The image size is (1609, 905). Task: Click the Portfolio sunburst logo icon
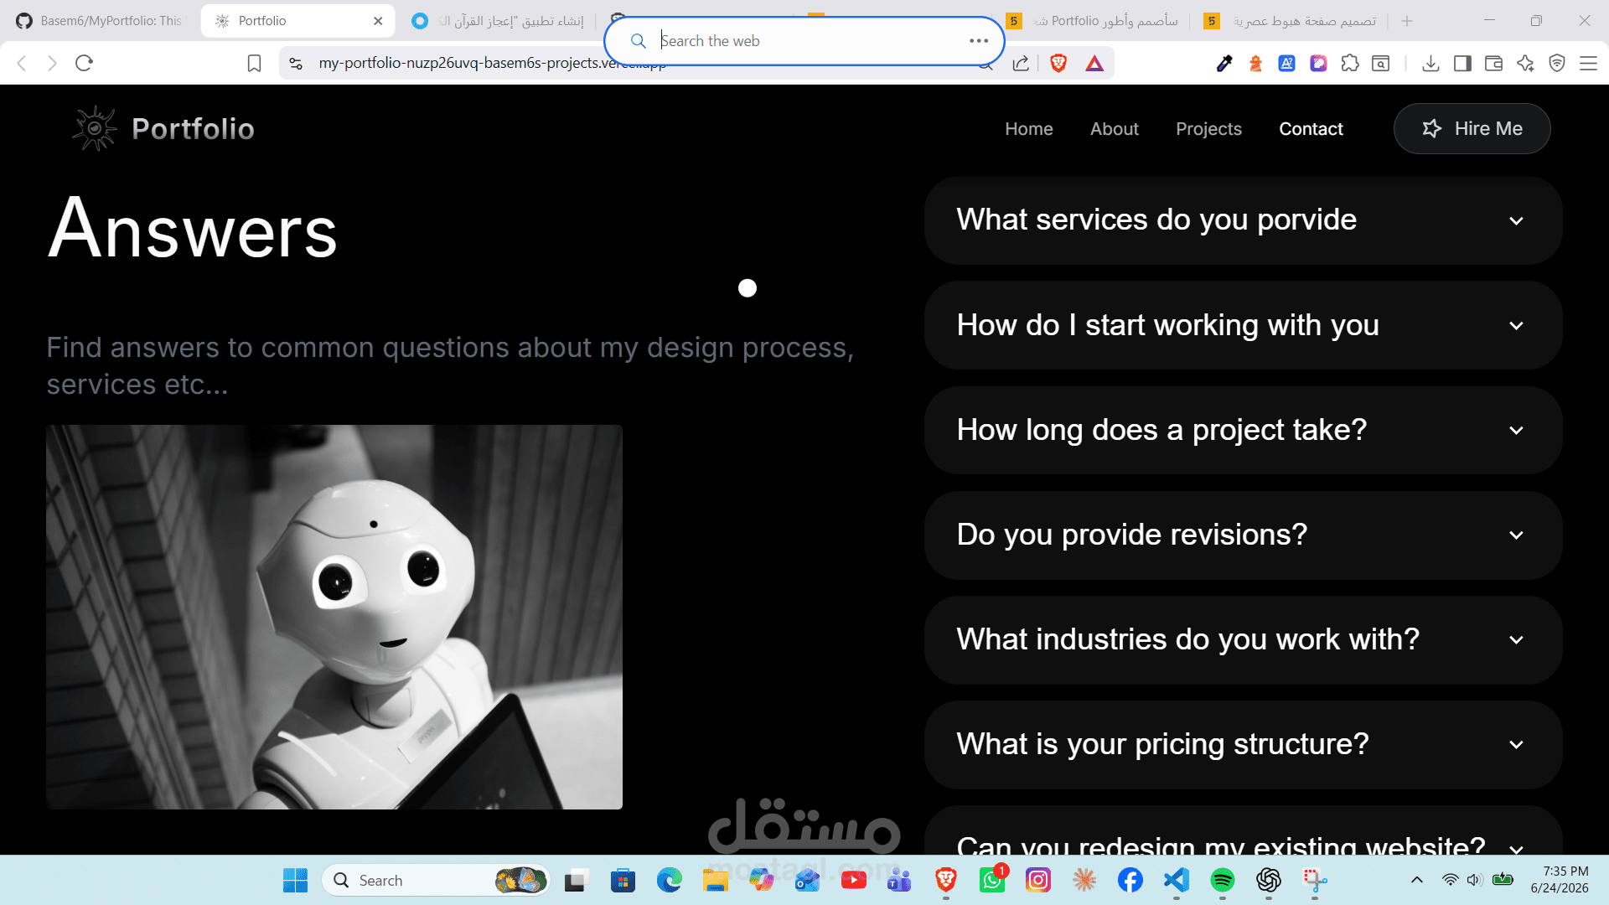pos(95,128)
